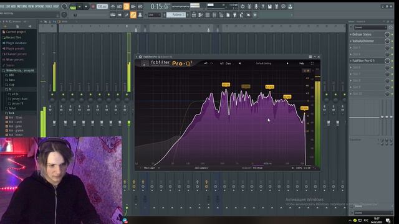Open the ADD menu

[x=14, y=6]
